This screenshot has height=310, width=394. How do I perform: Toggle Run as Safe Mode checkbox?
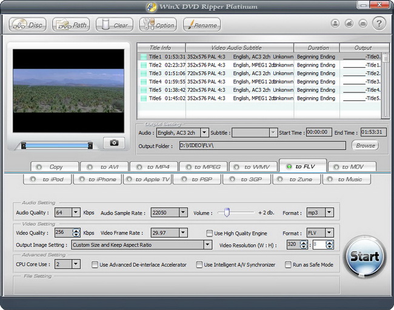(x=288, y=264)
